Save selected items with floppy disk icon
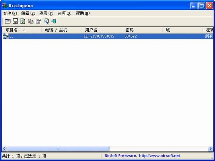 click(16, 21)
